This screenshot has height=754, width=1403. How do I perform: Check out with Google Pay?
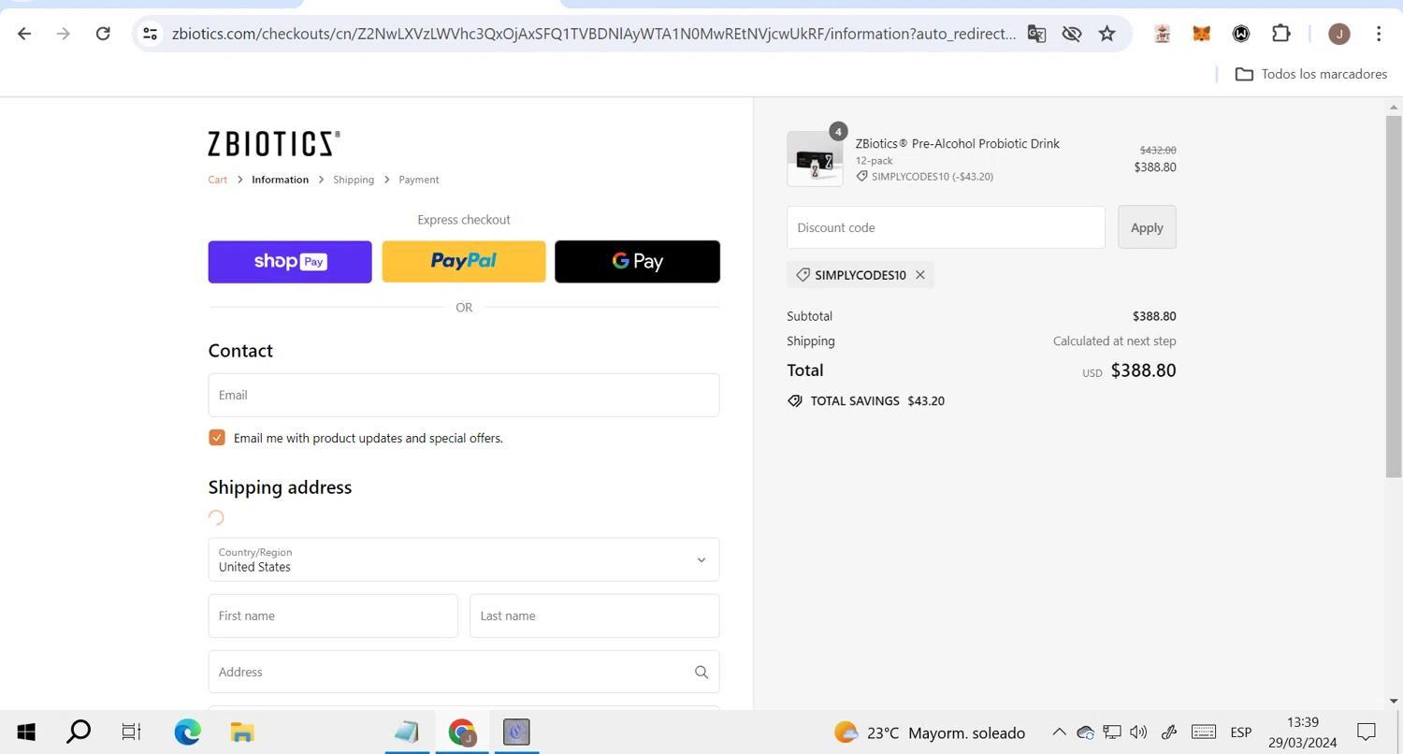click(x=638, y=262)
